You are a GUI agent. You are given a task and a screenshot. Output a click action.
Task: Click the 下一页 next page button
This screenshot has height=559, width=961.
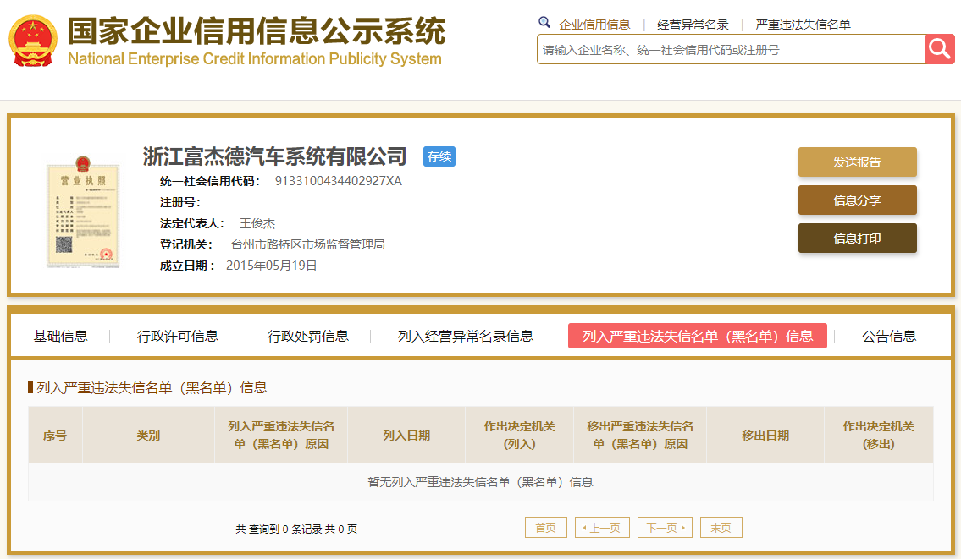pos(665,528)
